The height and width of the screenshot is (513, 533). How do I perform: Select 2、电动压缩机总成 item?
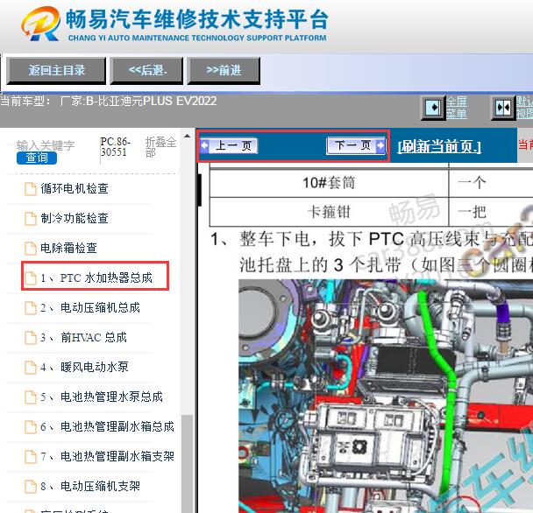(x=90, y=307)
